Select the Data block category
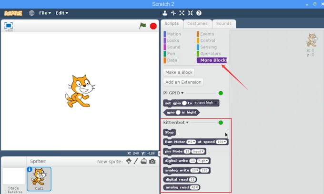324x194 pixels. click(x=170, y=60)
